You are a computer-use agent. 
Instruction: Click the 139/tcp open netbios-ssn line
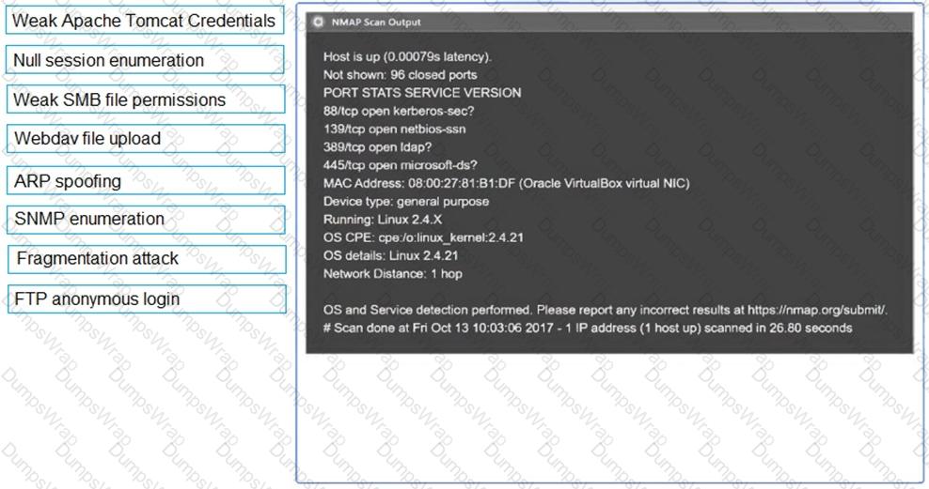(394, 129)
